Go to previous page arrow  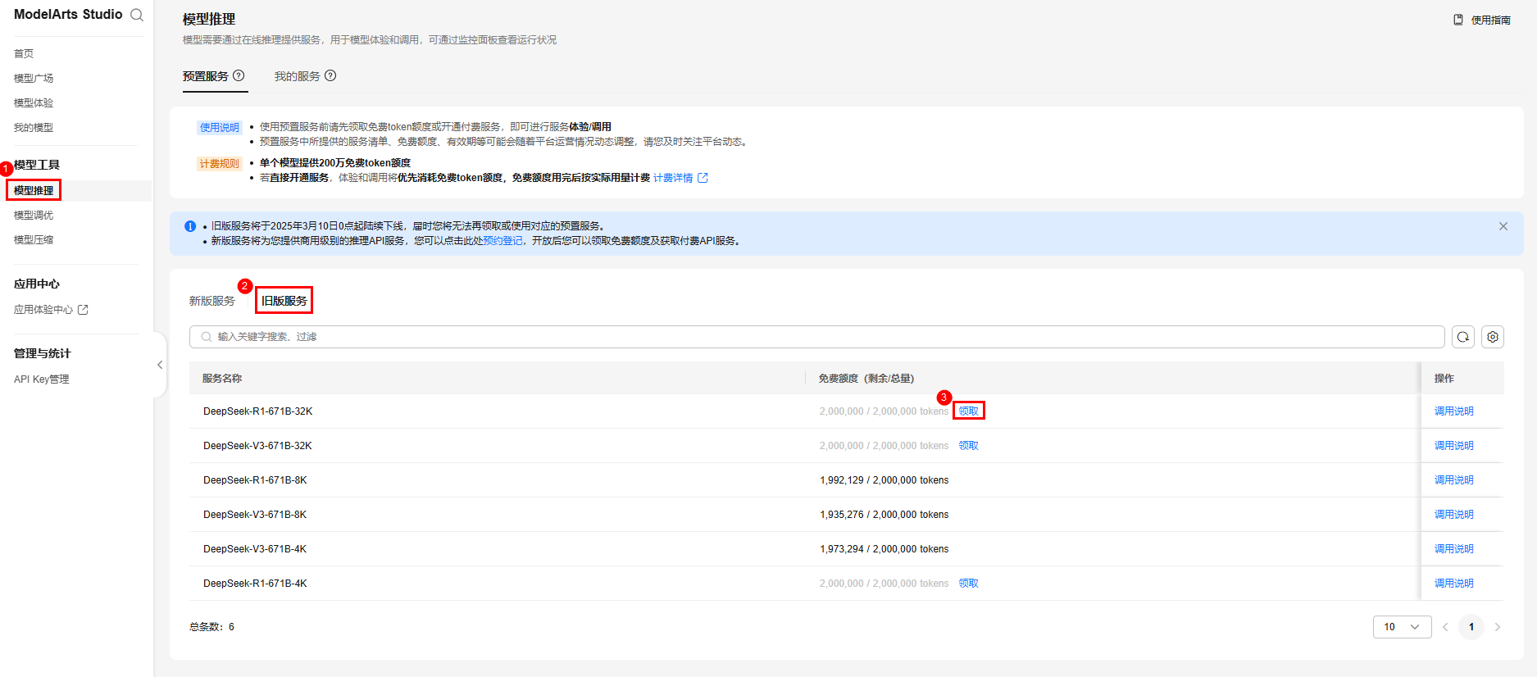(1445, 627)
